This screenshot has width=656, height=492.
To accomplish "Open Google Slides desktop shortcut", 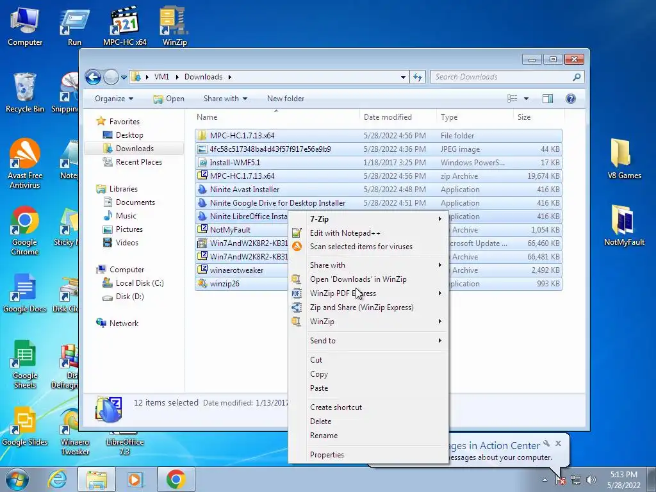I will [25, 426].
